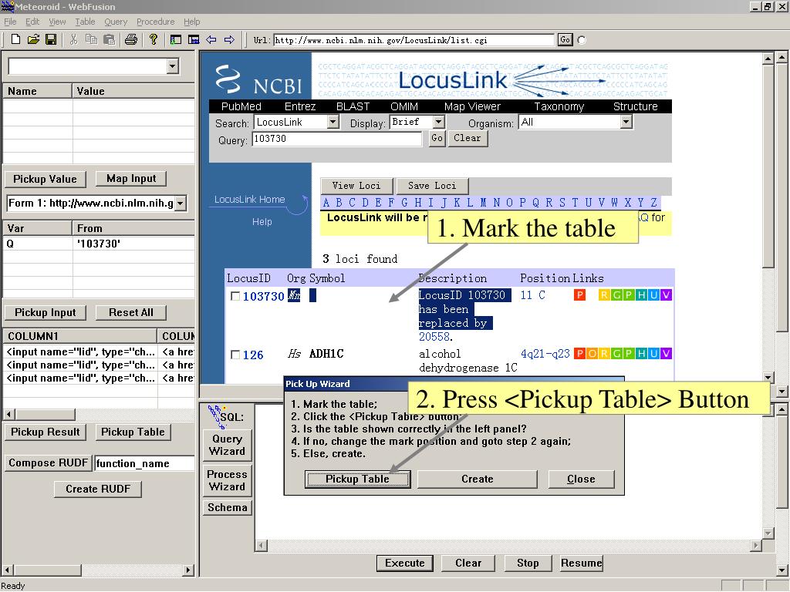Open the Search database dropdown showing LocusLink
Viewport: 790px width, 592px height.
333,122
